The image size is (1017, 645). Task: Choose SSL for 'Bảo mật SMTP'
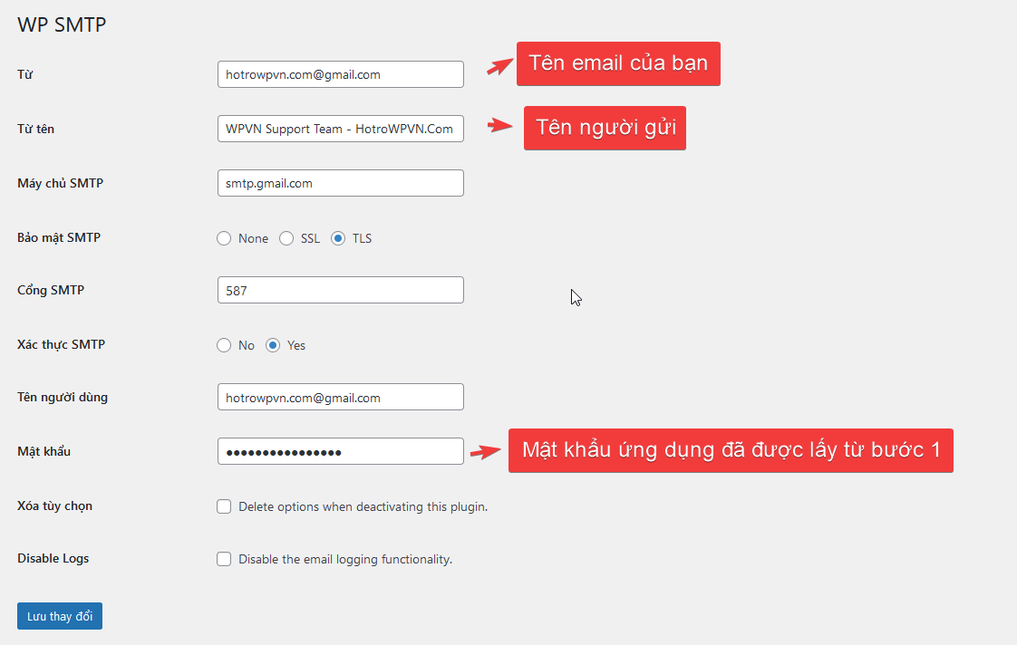pyautogui.click(x=286, y=238)
